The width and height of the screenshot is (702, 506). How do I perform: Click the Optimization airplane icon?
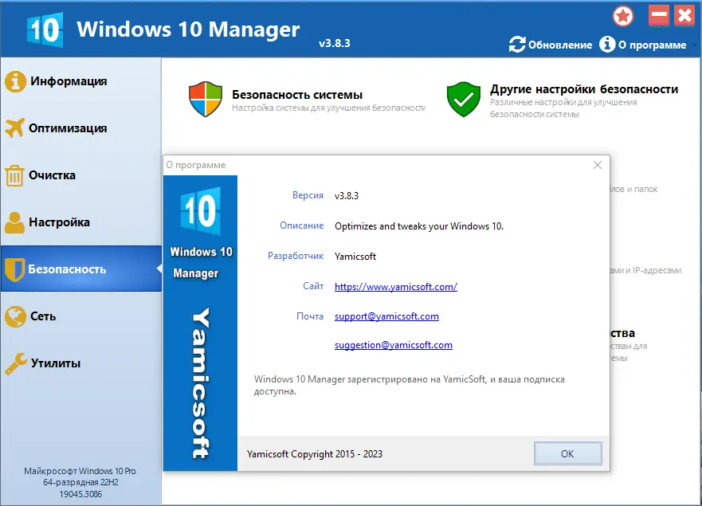(x=15, y=128)
